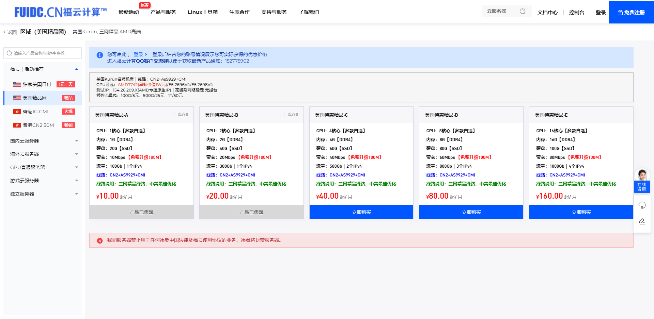654x319 pixels.
Task: Click the search magnifier icon in header
Action: click(523, 12)
